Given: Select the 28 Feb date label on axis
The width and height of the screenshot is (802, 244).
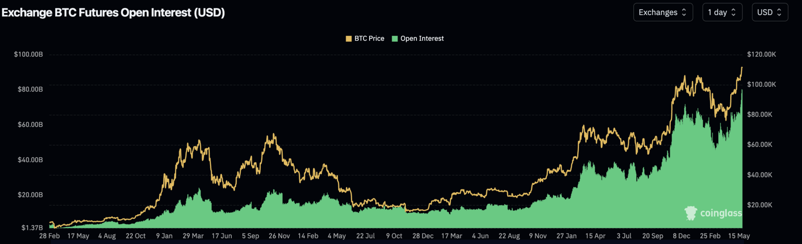Looking at the screenshot, I should pos(49,236).
